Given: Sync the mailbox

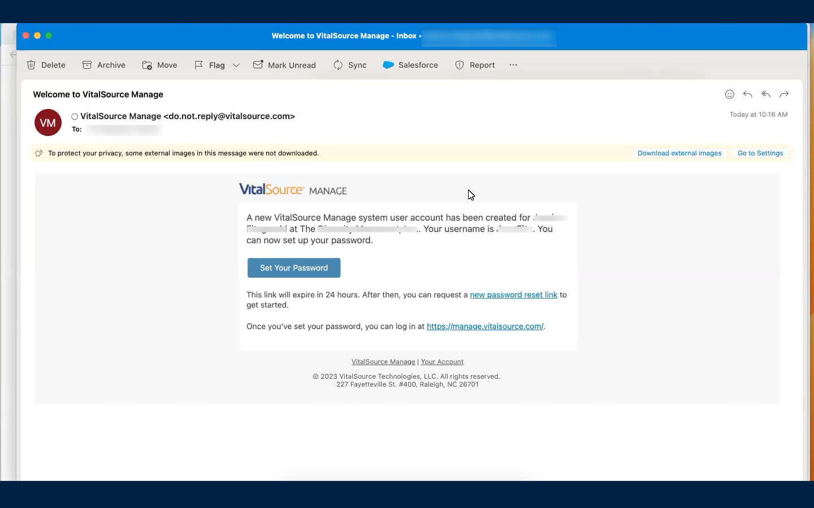Looking at the screenshot, I should pos(350,65).
